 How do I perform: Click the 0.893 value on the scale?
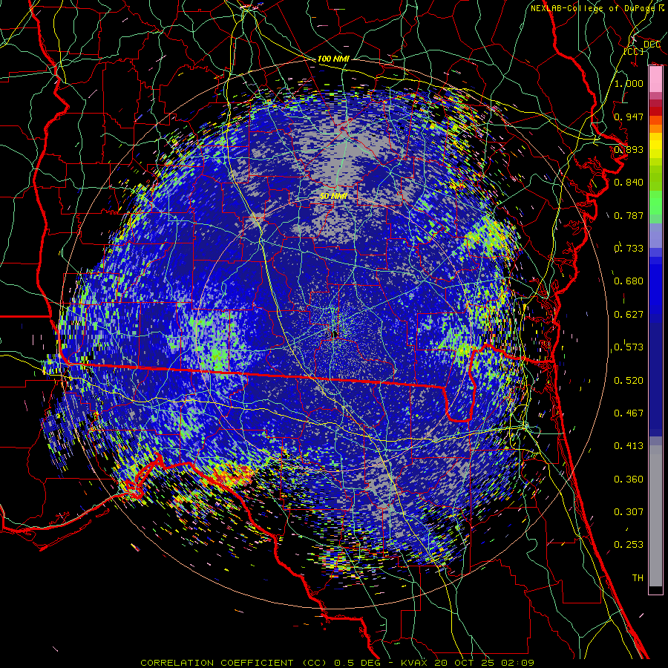(629, 149)
